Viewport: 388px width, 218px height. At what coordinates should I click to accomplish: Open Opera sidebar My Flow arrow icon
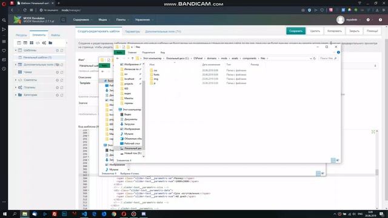(4, 30)
